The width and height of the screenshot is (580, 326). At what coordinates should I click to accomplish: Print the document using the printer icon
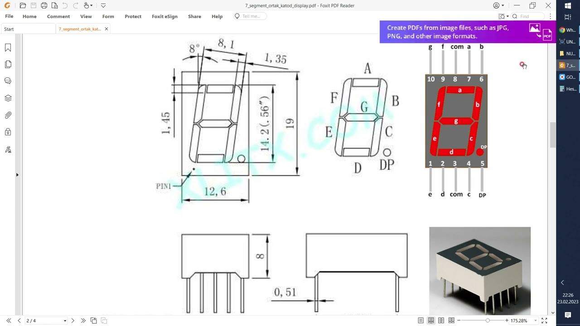coord(44,5)
